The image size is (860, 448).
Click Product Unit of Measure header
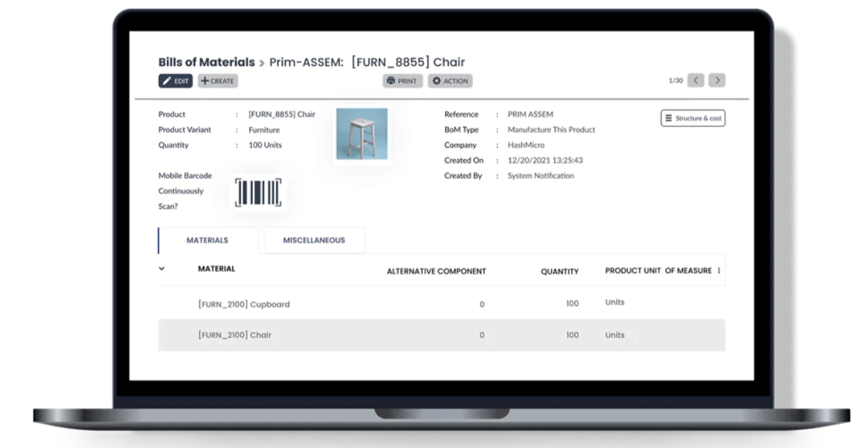pos(659,271)
